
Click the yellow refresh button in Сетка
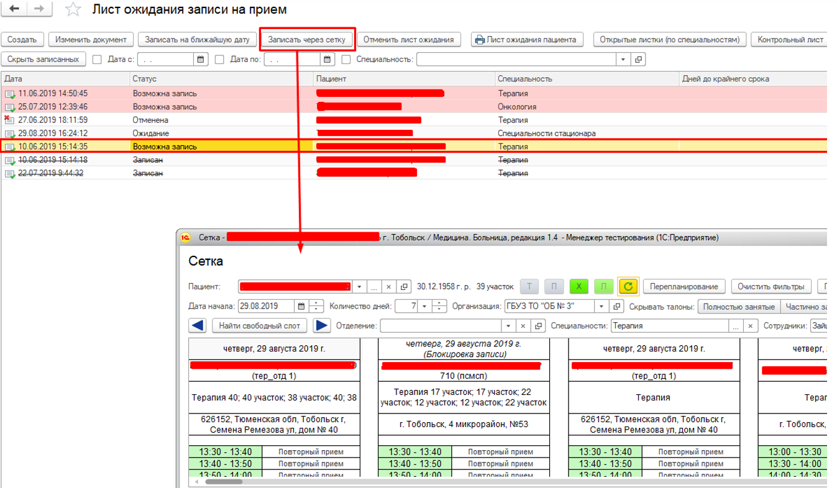click(628, 286)
